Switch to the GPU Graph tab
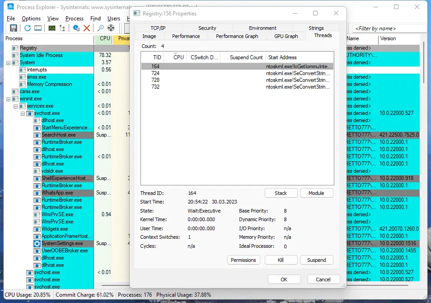The image size is (431, 303). click(286, 36)
